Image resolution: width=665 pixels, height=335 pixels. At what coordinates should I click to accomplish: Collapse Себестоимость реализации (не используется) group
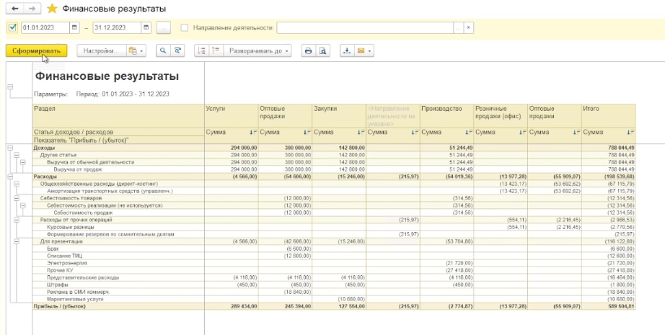(x=23, y=205)
